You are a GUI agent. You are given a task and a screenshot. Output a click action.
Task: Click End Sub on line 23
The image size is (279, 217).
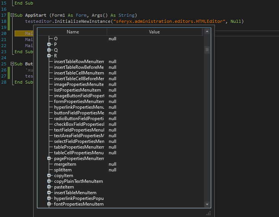24,52
